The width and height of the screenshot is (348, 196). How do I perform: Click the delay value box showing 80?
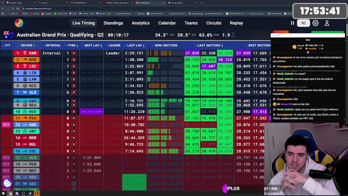tap(303, 23)
